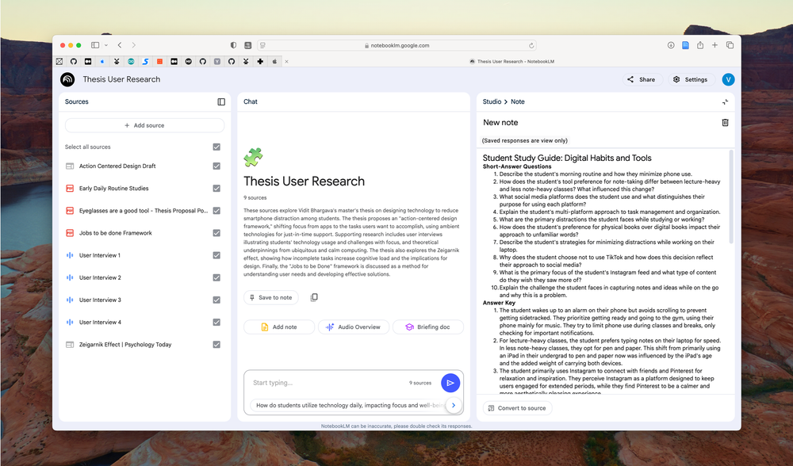Open the blue S pinned tab
This screenshot has width=793, height=466.
click(145, 62)
